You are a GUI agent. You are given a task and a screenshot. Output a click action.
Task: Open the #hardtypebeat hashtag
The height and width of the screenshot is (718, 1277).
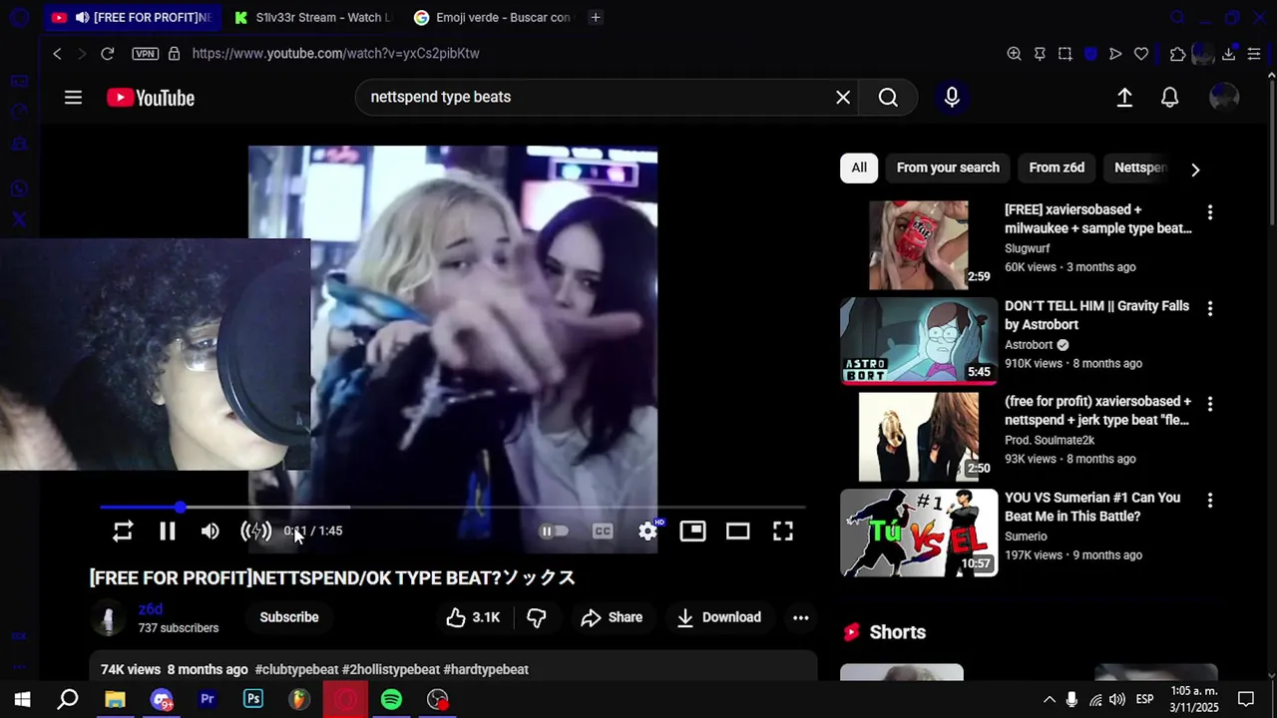click(x=486, y=669)
